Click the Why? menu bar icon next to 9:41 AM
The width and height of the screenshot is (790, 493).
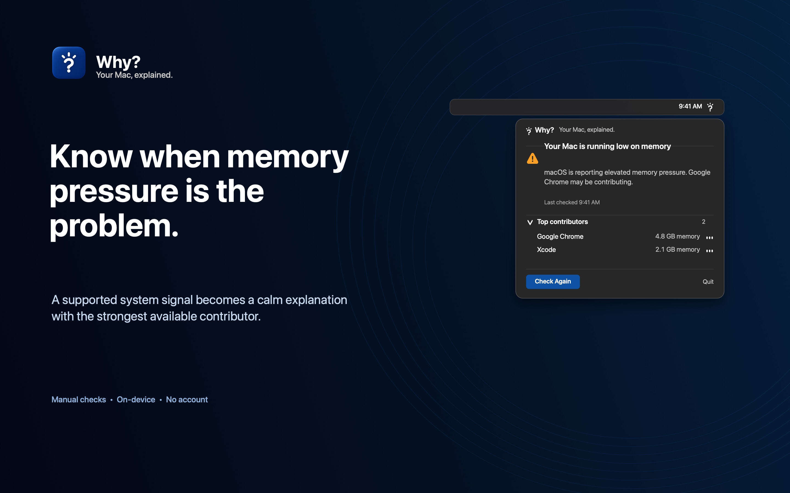pos(710,107)
